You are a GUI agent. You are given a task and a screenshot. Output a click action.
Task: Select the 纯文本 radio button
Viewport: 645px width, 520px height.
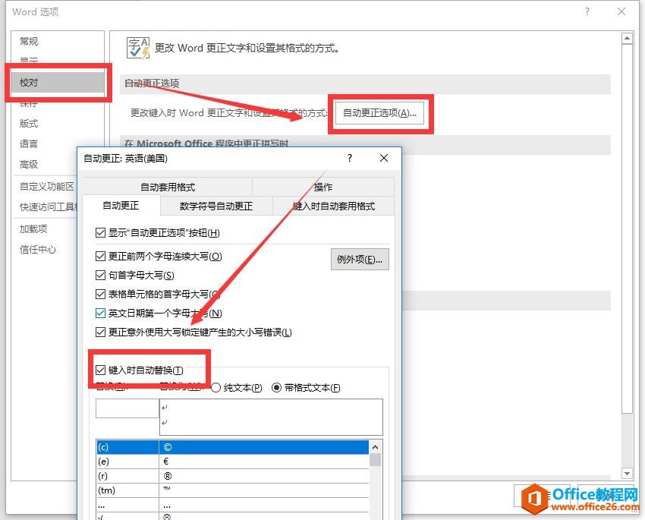coord(216,387)
